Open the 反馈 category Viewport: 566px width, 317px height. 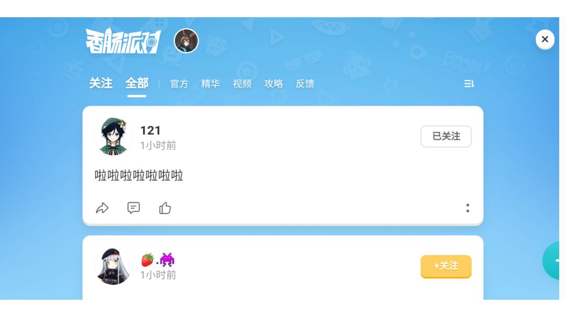click(305, 84)
